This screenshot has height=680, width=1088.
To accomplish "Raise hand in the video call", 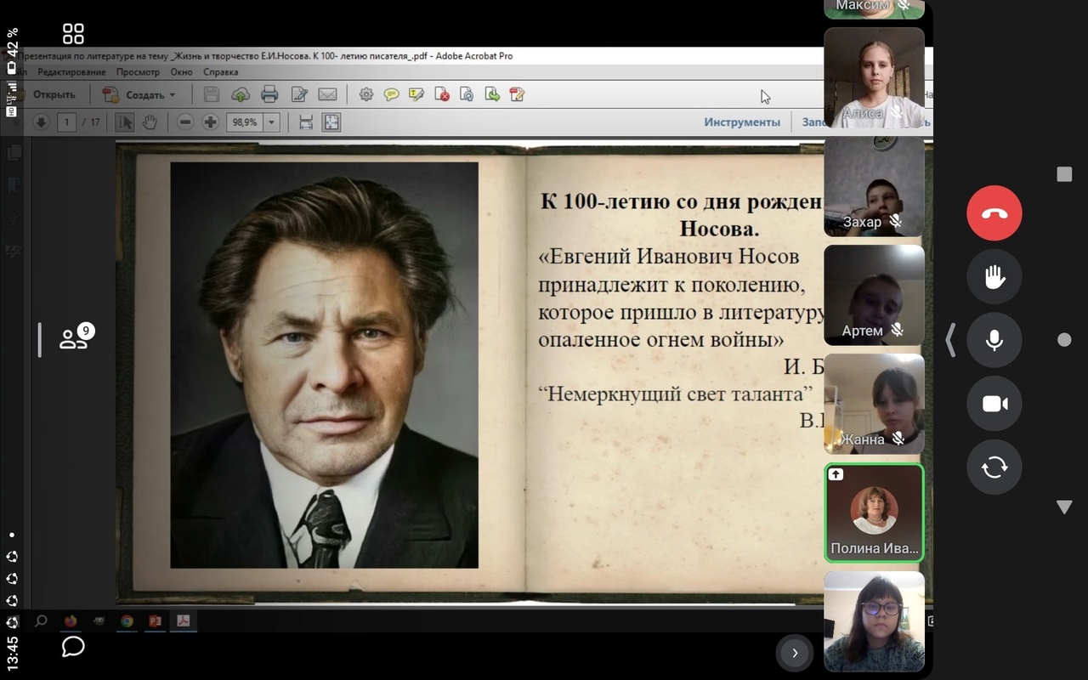I will coord(994,276).
